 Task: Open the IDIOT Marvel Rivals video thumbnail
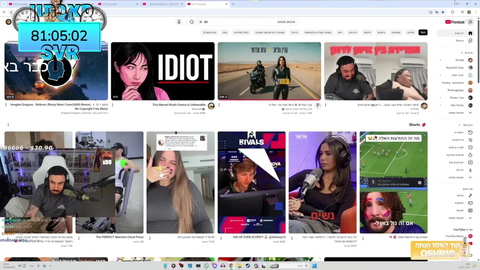163,71
